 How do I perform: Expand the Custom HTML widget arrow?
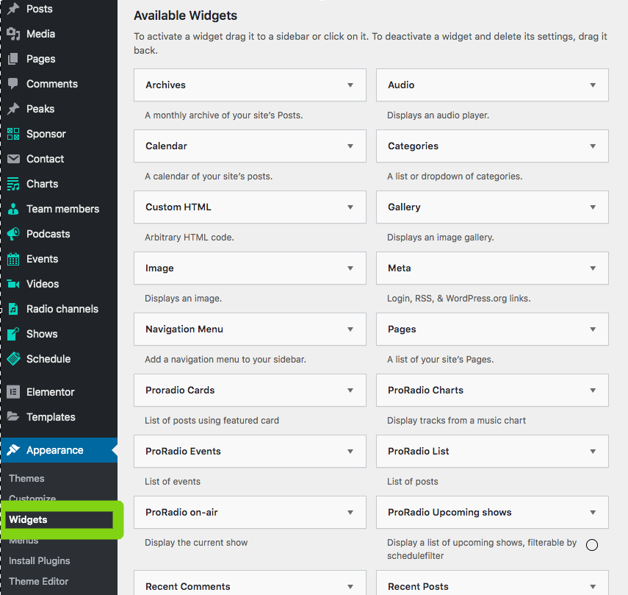pos(350,207)
